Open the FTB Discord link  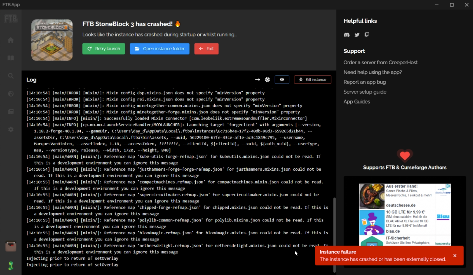coord(346,35)
